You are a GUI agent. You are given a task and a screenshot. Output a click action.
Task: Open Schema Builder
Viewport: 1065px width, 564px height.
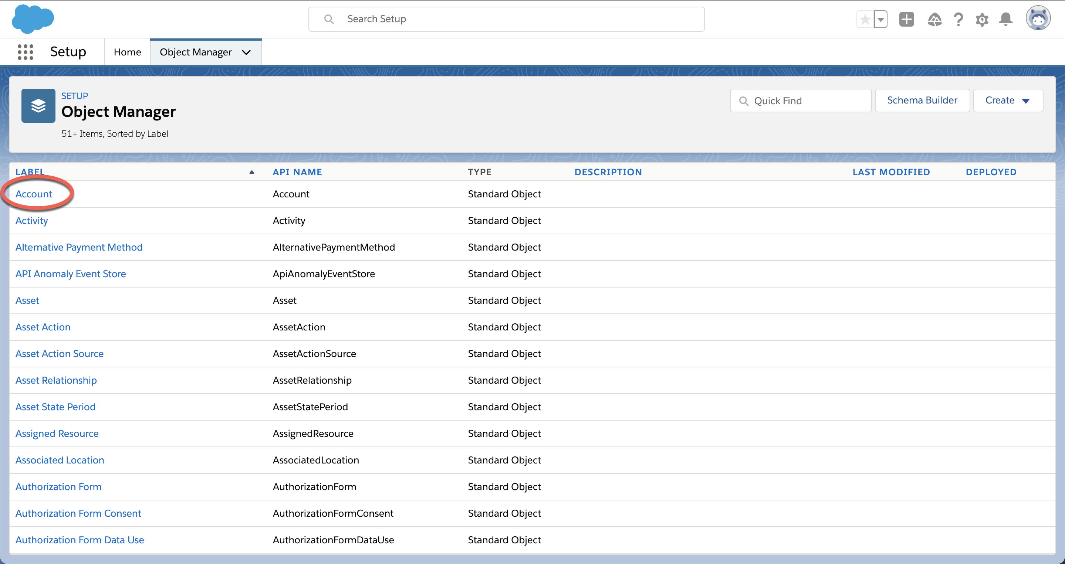click(922, 101)
